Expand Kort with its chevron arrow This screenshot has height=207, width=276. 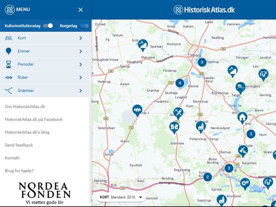[x=81, y=38]
